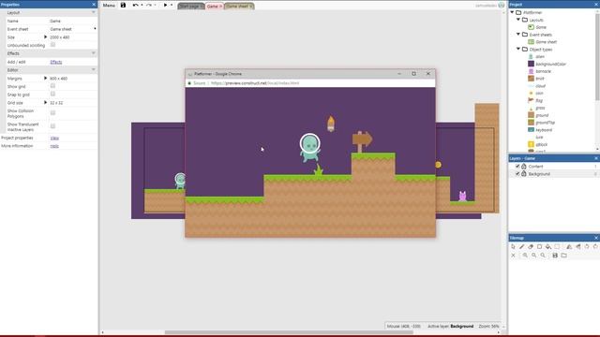Open the preview options dropdown arrow
Image resolution: width=600 pixels, height=337 pixels.
172,6
